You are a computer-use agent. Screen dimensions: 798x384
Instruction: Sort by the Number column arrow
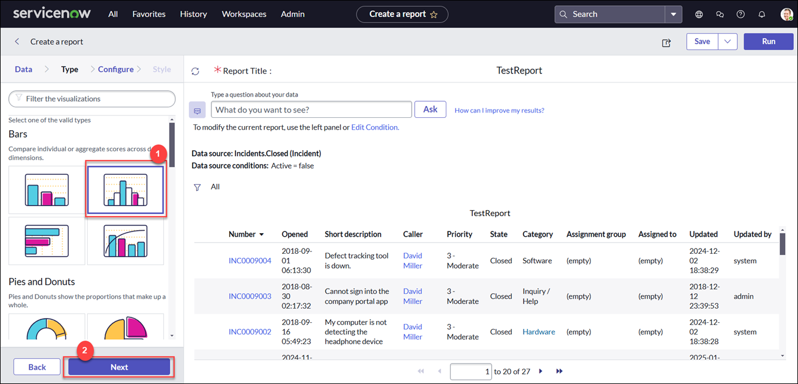(261, 234)
